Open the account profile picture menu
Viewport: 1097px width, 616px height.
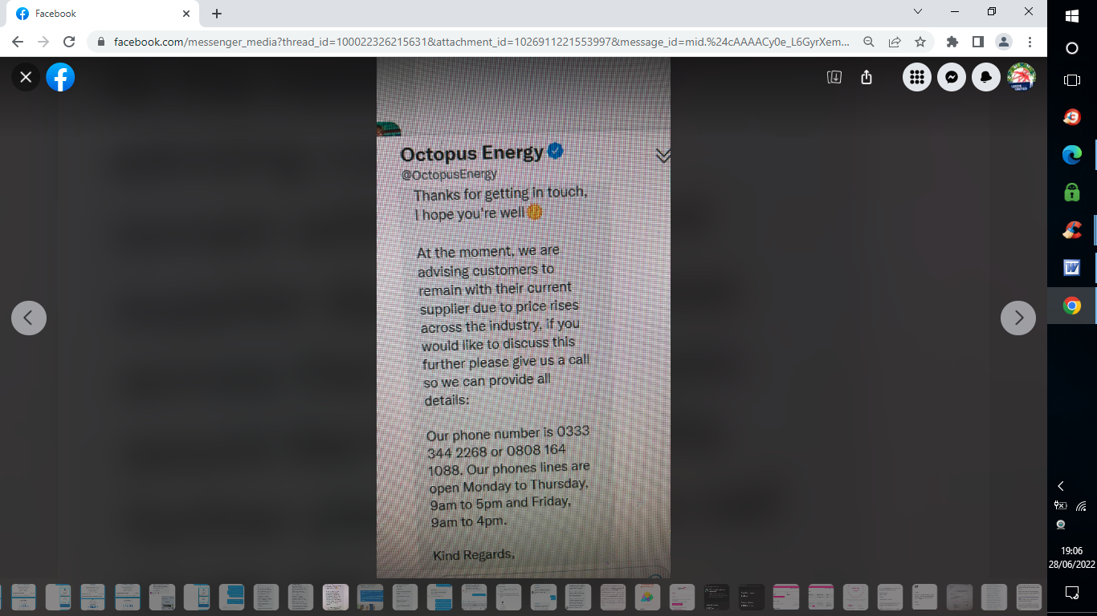coord(1022,77)
